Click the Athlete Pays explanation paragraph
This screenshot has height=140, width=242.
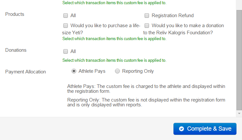[146, 89]
